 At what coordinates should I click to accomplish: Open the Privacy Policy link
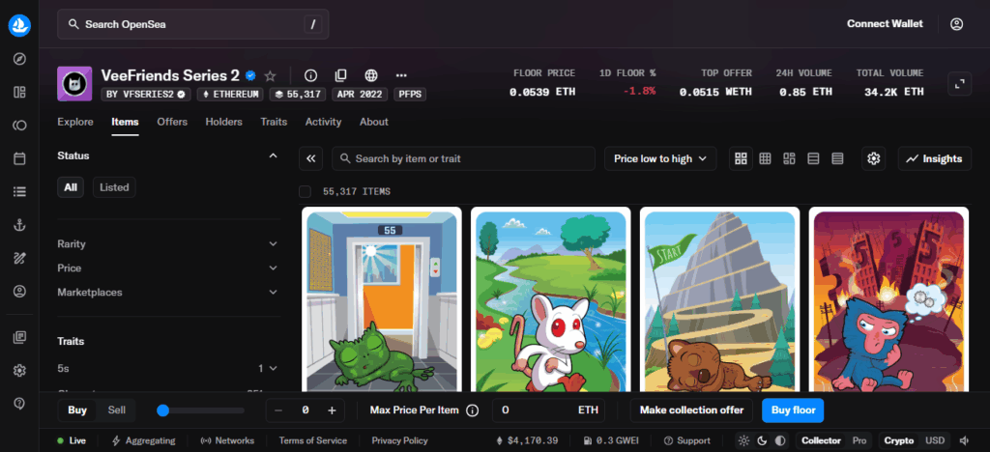point(399,440)
